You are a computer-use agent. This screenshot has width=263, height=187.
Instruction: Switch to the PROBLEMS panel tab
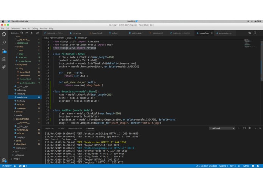coord(50,128)
